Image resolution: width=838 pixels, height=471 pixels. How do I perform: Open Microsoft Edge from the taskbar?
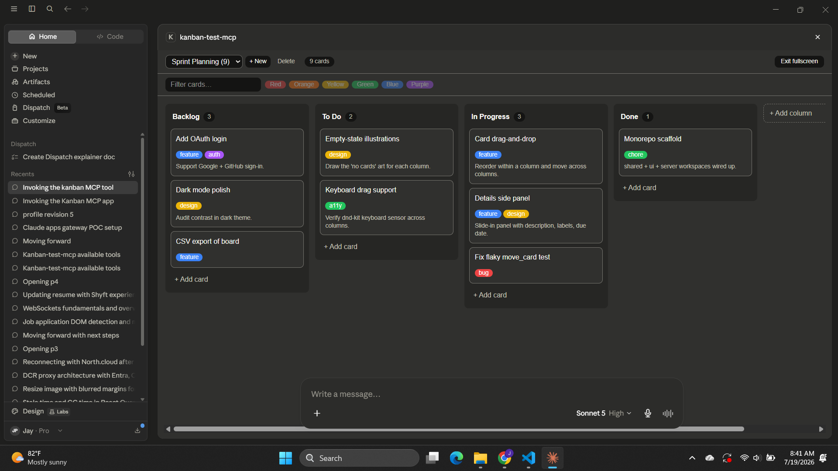(457, 458)
